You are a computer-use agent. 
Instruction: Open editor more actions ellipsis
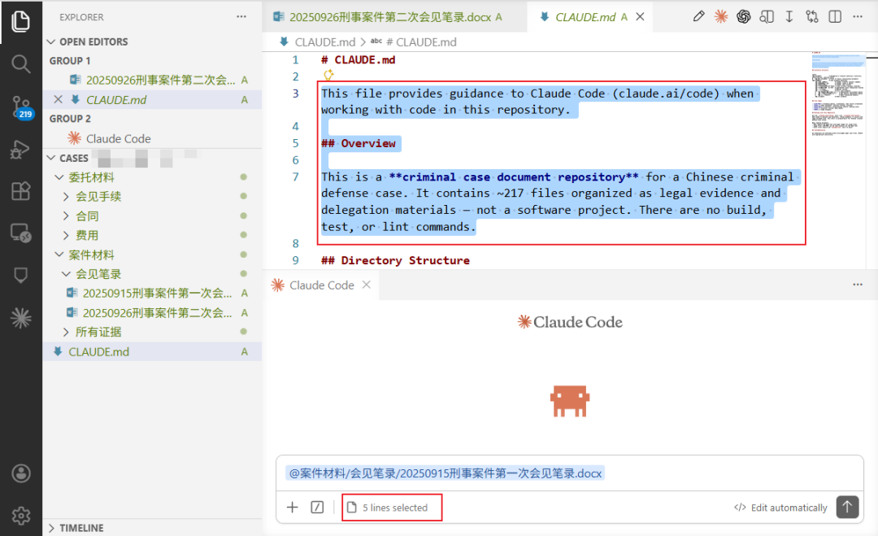tap(858, 17)
